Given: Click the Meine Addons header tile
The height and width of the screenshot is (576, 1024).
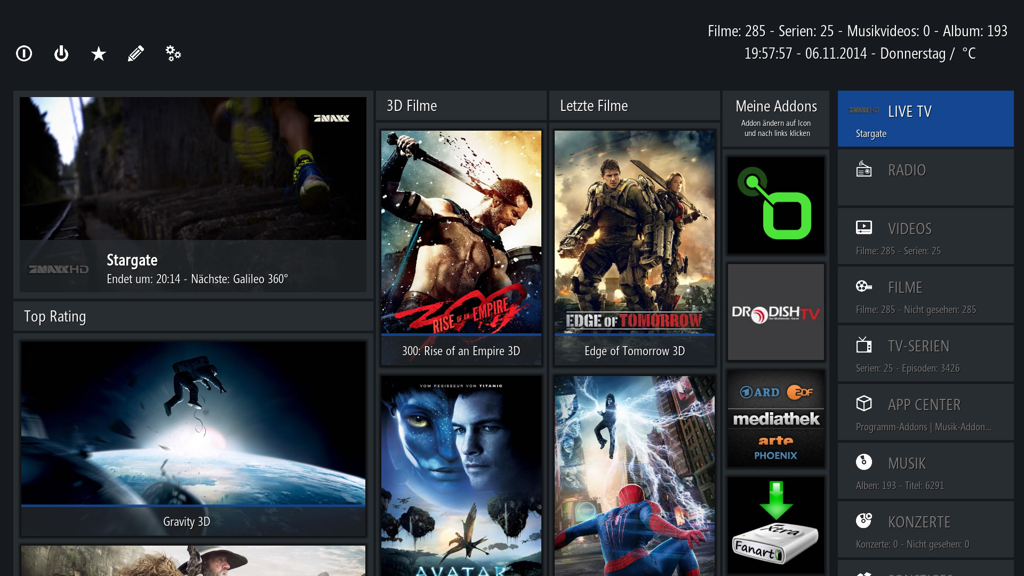Looking at the screenshot, I should (776, 118).
